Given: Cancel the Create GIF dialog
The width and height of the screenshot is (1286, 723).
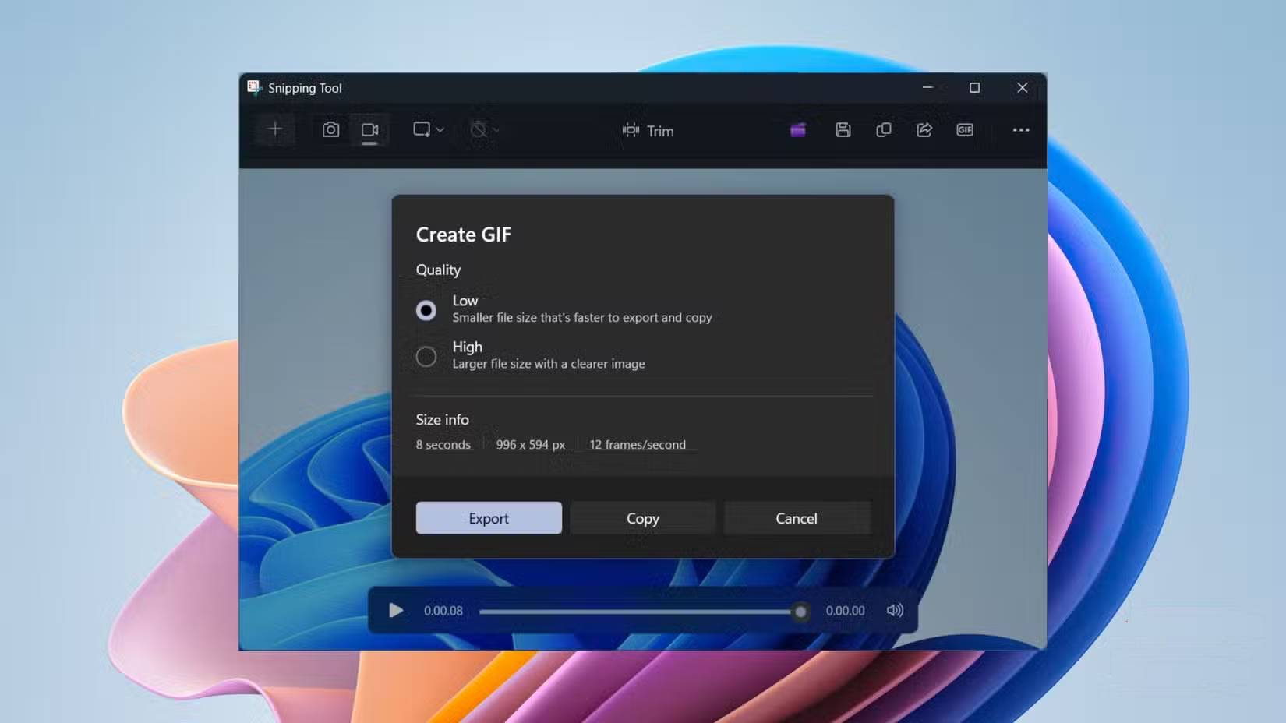Looking at the screenshot, I should tap(797, 517).
